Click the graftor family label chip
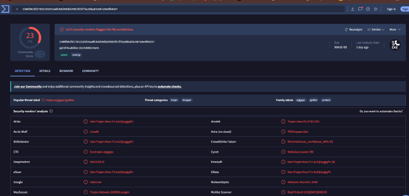The height and width of the screenshot is (196, 409). (x=313, y=100)
